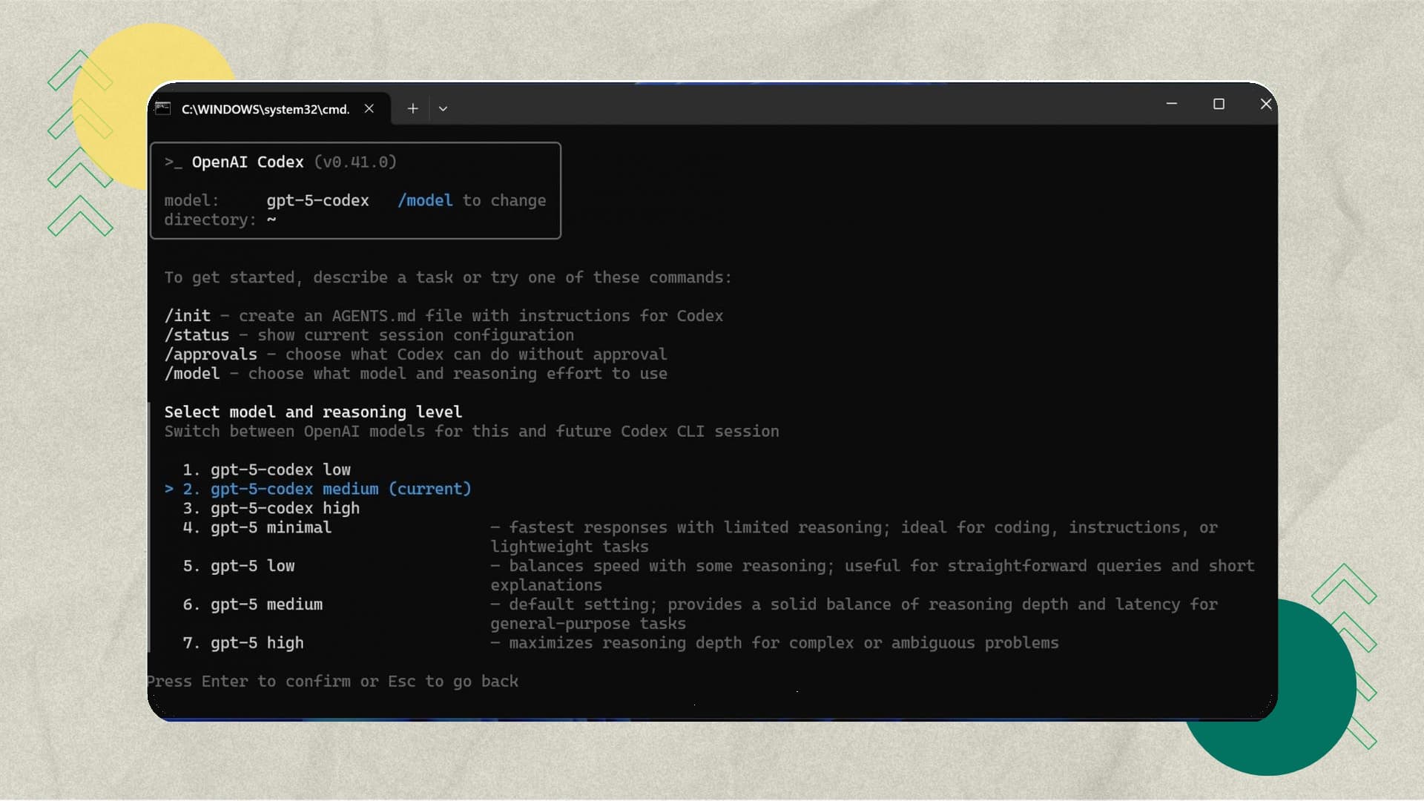Click the /status command line

click(x=197, y=335)
